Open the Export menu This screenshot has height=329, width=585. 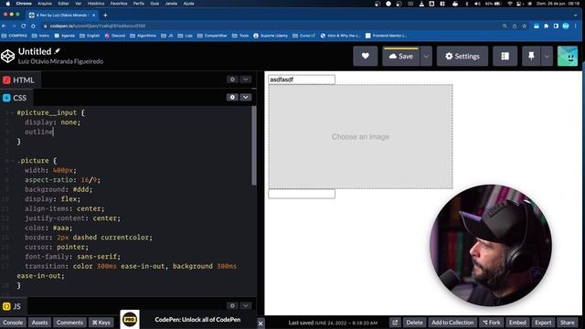click(543, 323)
